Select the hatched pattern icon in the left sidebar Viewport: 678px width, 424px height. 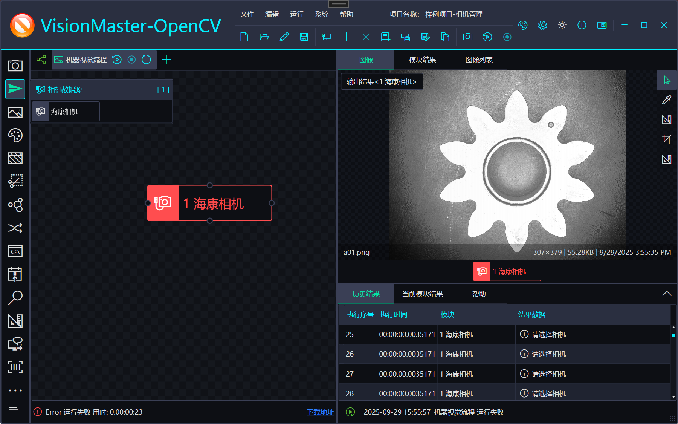[x=15, y=158]
